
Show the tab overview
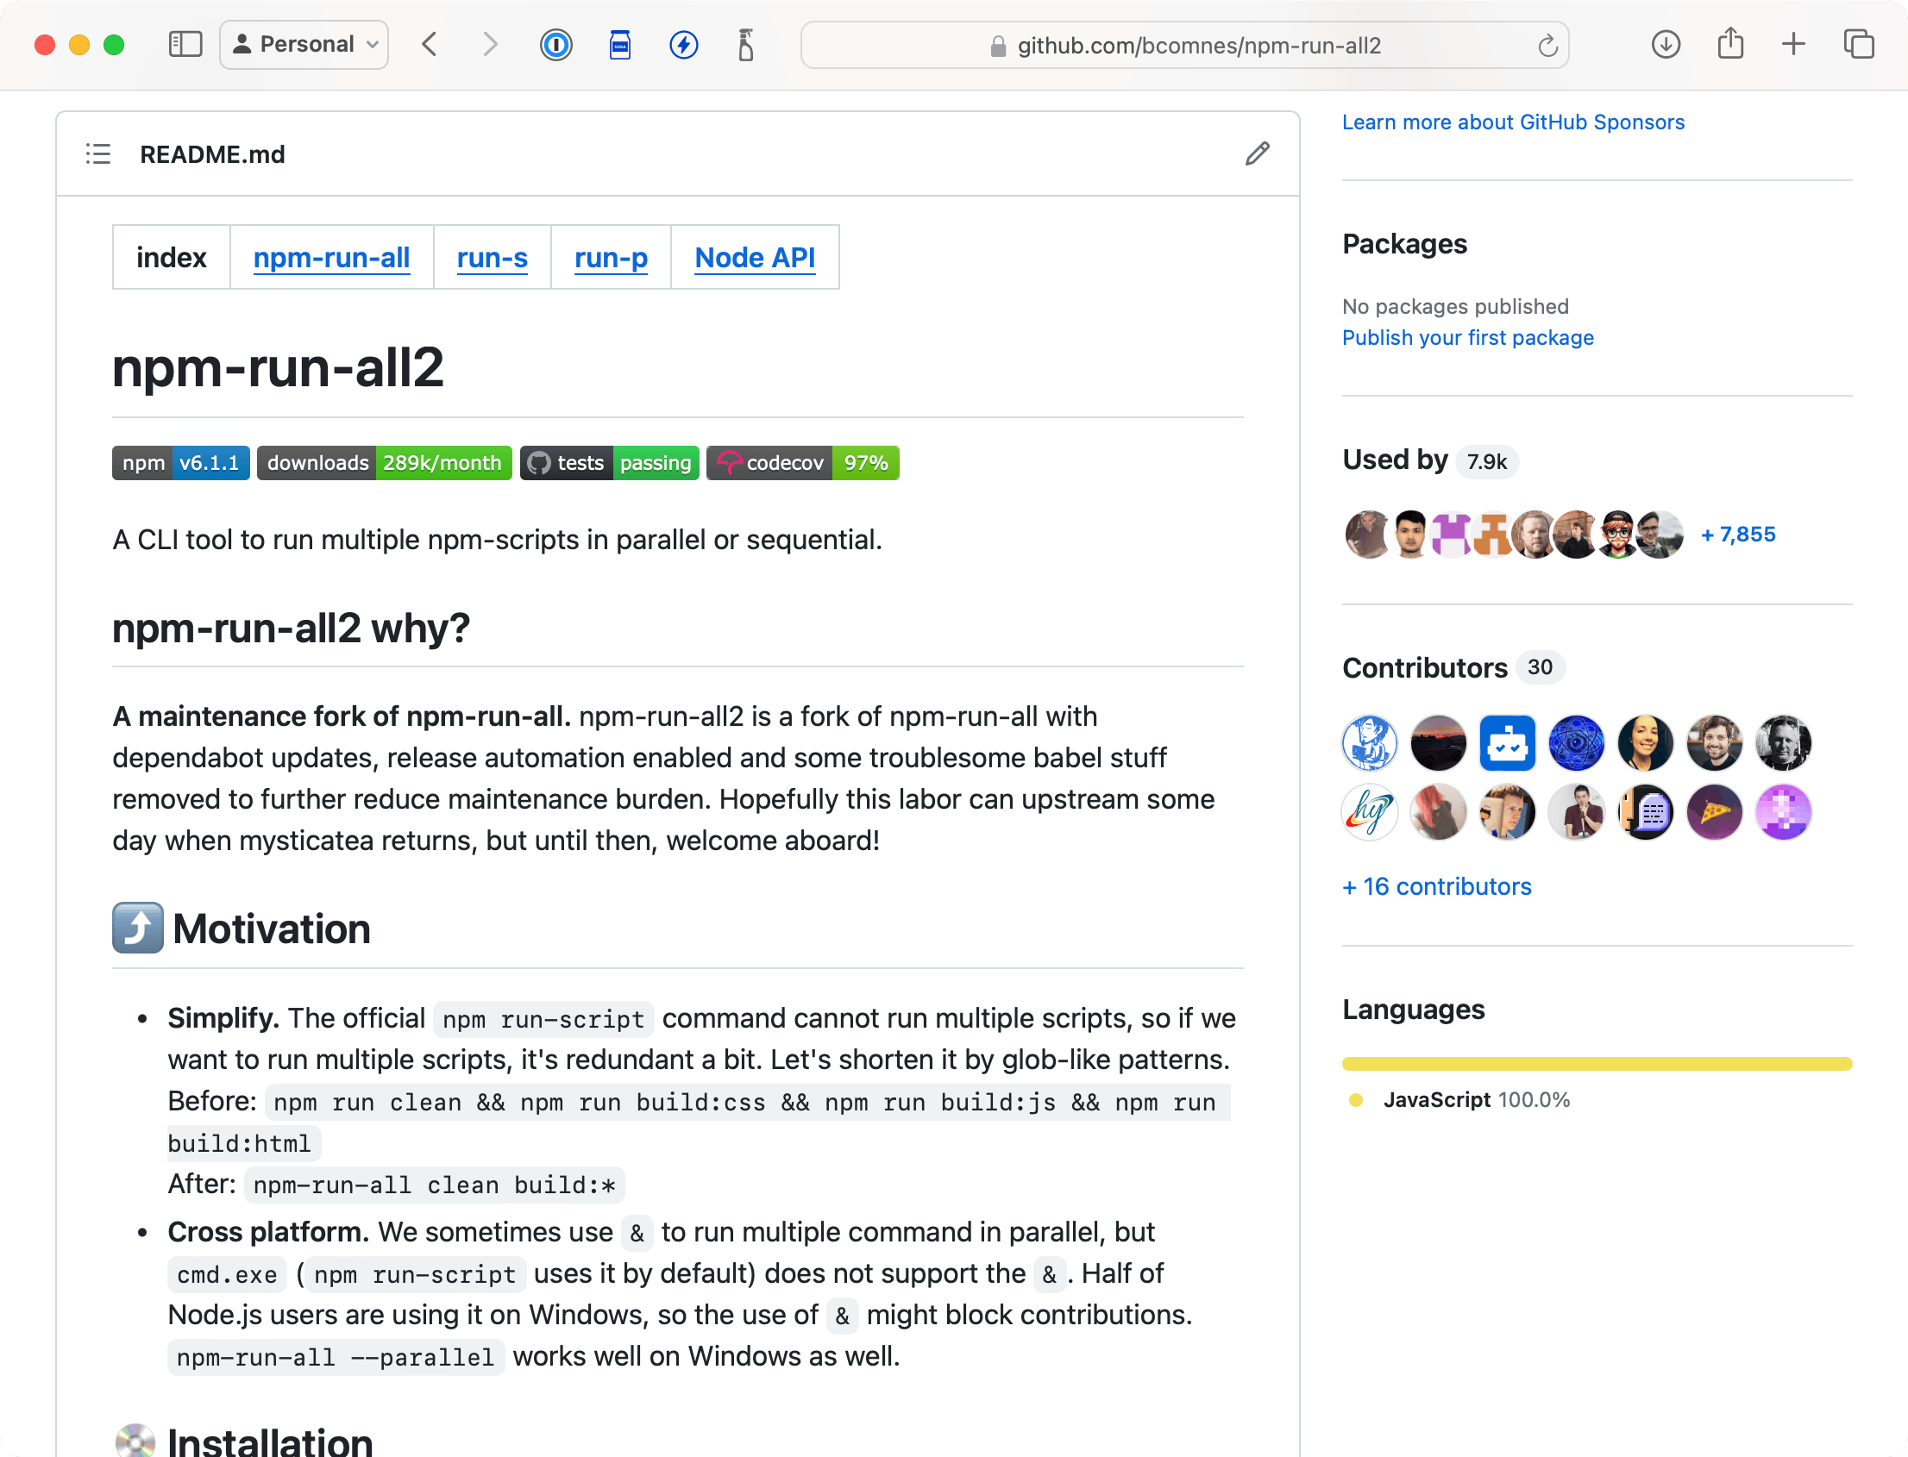[1859, 44]
